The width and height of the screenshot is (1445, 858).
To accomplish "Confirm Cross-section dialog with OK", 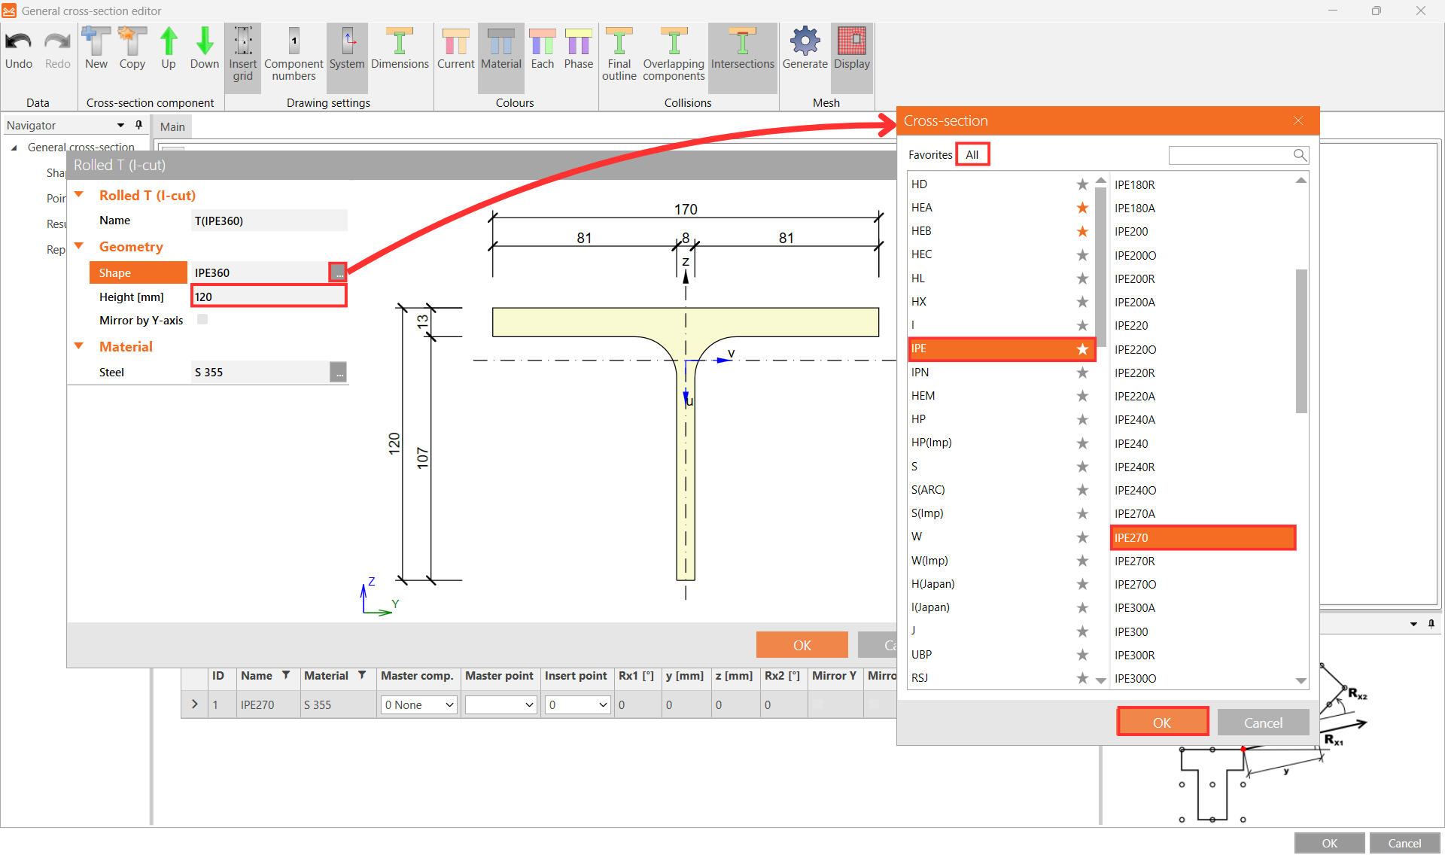I will pyautogui.click(x=1162, y=723).
